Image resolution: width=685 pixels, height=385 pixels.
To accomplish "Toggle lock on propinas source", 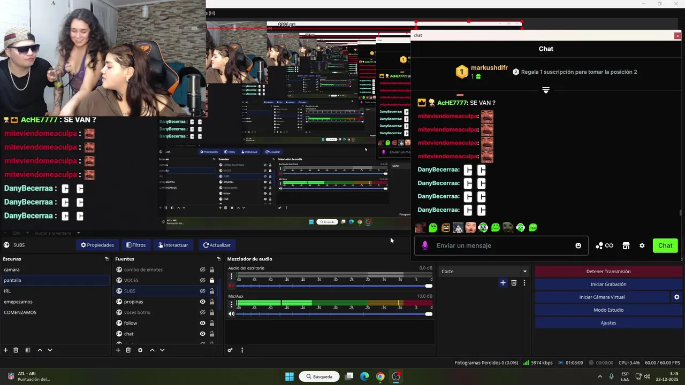I will (212, 302).
